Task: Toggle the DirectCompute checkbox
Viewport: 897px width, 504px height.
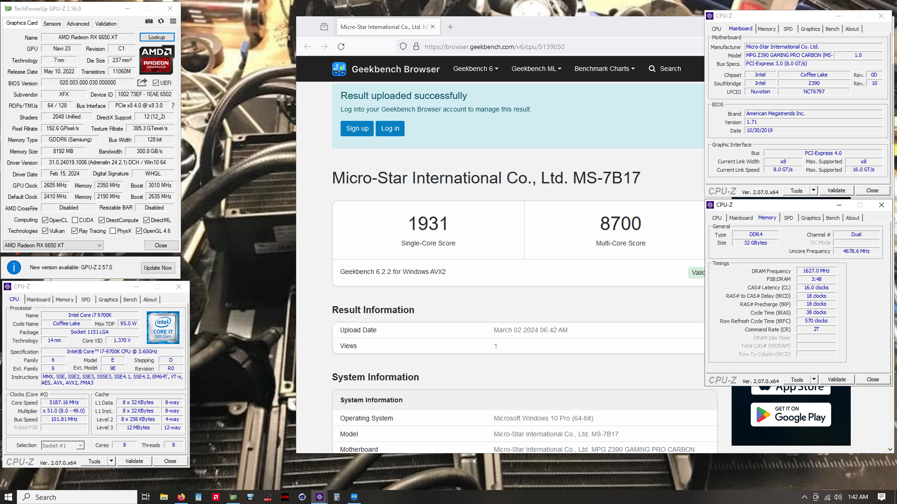Action: [x=102, y=220]
